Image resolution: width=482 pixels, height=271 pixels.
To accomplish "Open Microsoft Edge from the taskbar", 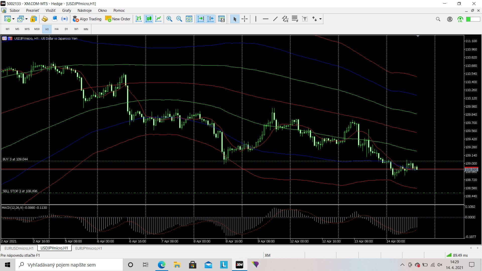I will tap(161, 265).
